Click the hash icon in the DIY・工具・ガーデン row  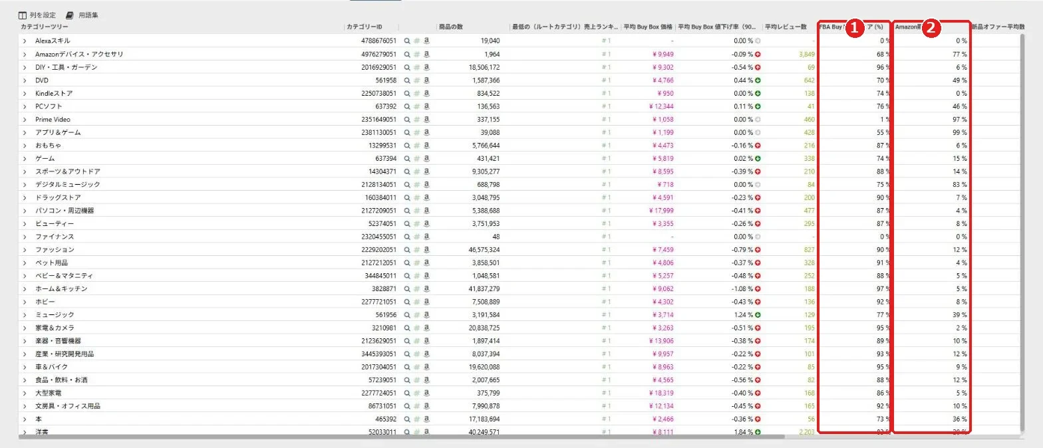[x=417, y=67]
